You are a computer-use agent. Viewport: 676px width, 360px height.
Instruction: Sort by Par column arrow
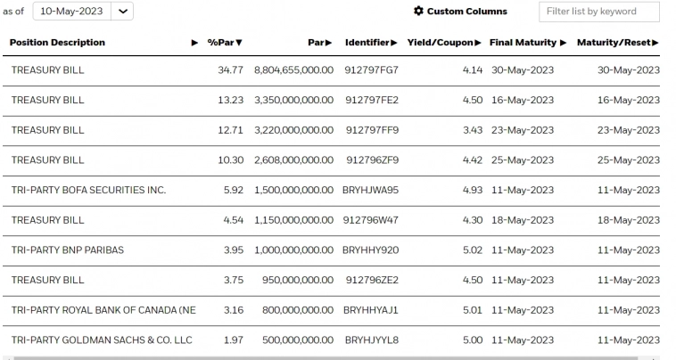click(x=328, y=43)
